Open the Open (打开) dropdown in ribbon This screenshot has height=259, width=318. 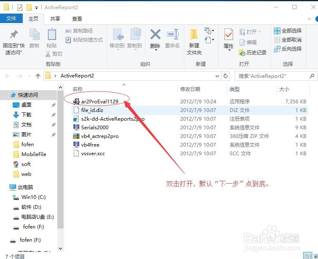pyautogui.click(x=259, y=32)
